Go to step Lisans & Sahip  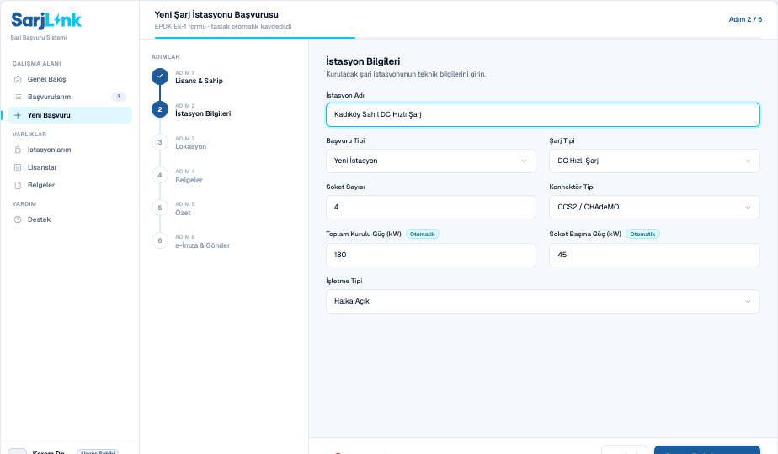[199, 81]
